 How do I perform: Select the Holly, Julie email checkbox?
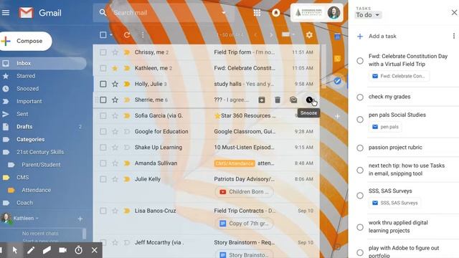(103, 84)
